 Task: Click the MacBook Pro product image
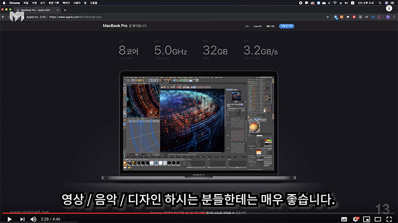tap(198, 125)
